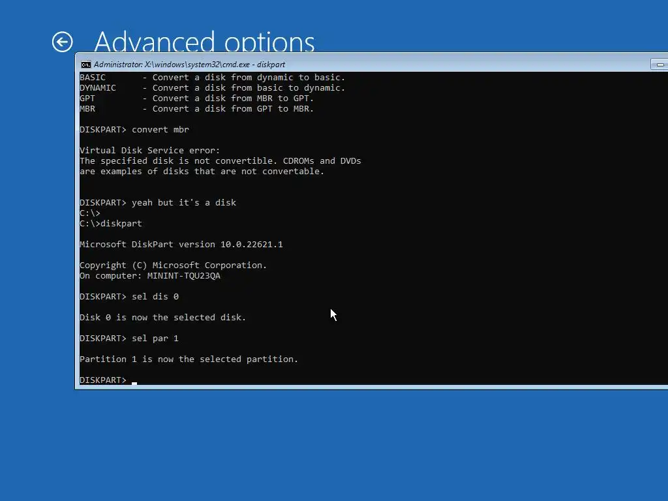This screenshot has height=501, width=668.
Task: Click the 'The specified disk is not convertible' line
Action: pos(220,161)
